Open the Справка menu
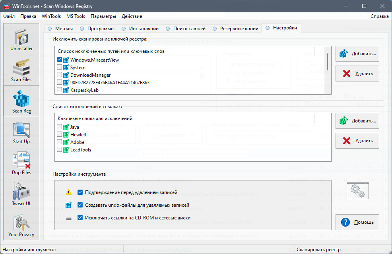This screenshot has width=392, height=254. tap(380, 16)
